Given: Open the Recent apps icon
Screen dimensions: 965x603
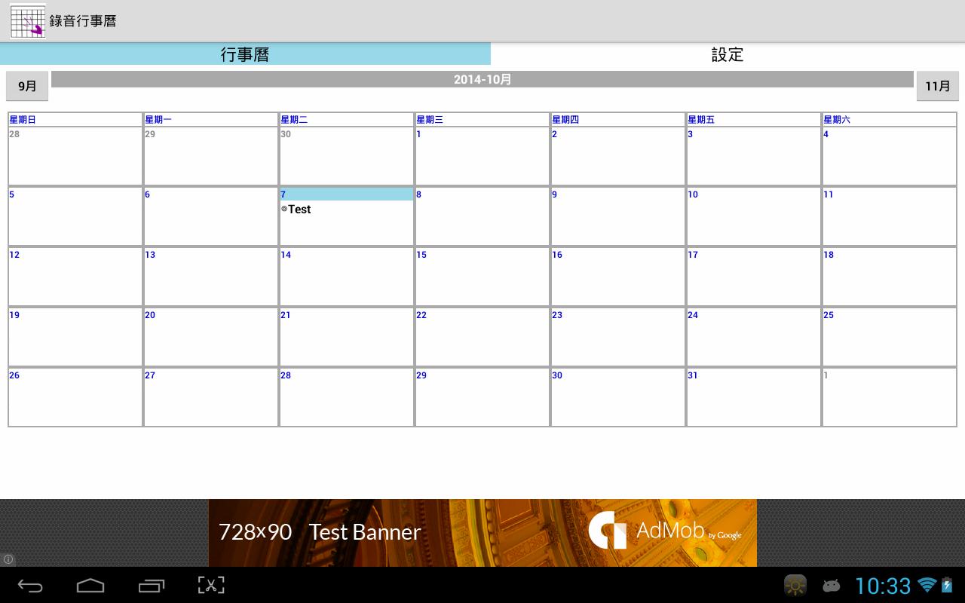Looking at the screenshot, I should (151, 586).
